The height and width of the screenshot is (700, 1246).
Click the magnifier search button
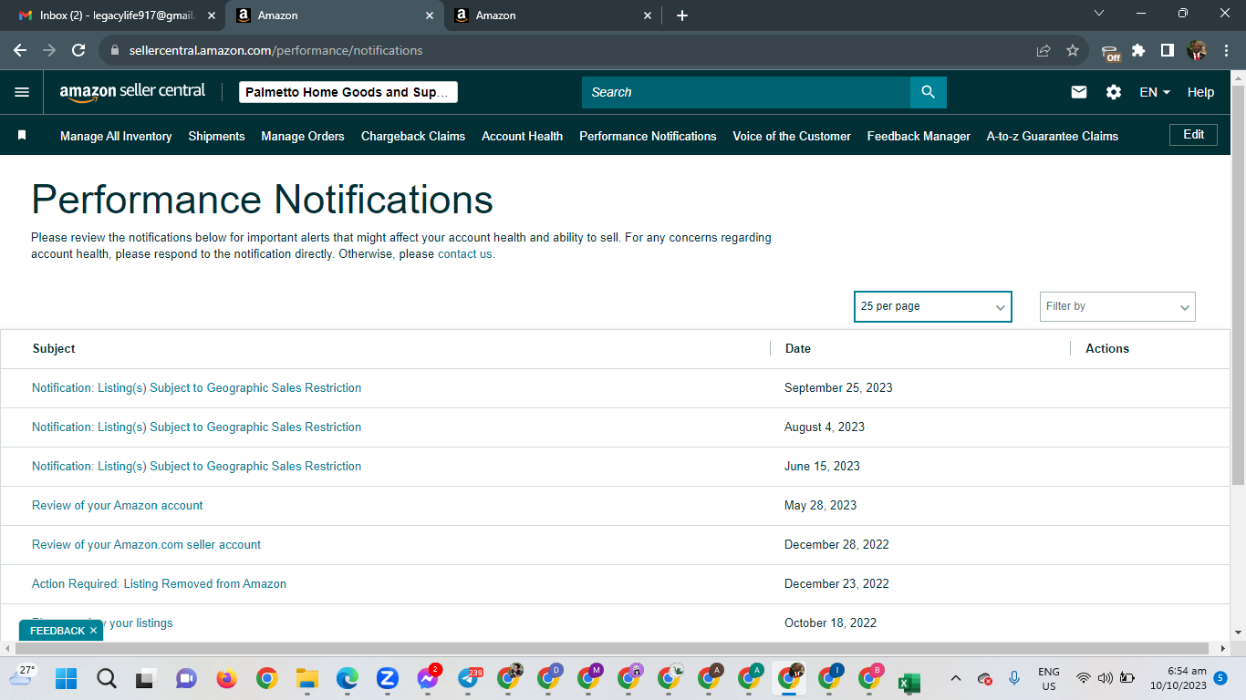point(928,92)
